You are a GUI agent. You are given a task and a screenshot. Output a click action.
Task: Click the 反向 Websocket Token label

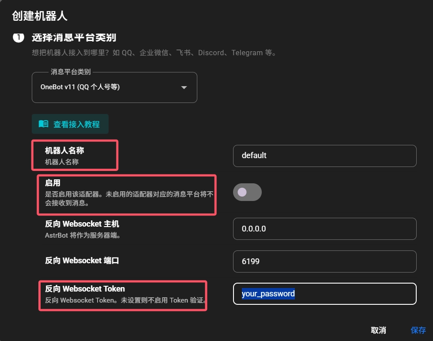pos(85,289)
